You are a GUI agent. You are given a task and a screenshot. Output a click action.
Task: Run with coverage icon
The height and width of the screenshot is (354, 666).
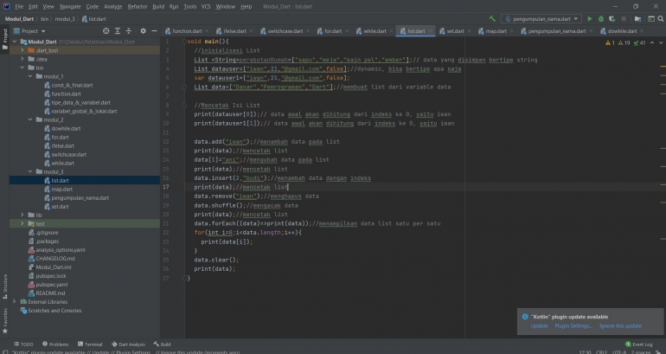(612, 19)
